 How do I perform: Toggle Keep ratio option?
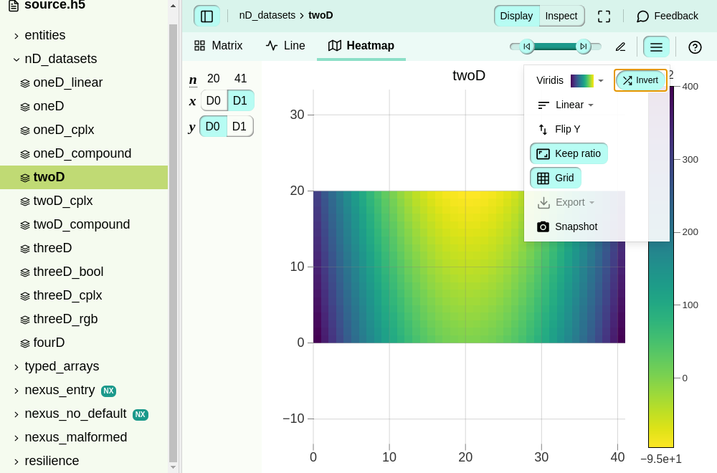[569, 153]
